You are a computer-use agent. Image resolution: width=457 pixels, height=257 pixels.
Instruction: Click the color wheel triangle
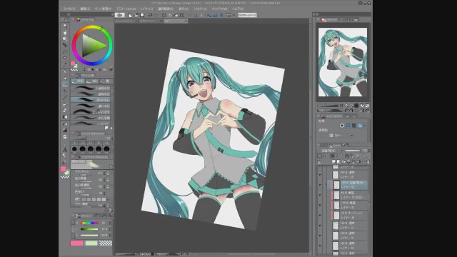click(x=93, y=46)
